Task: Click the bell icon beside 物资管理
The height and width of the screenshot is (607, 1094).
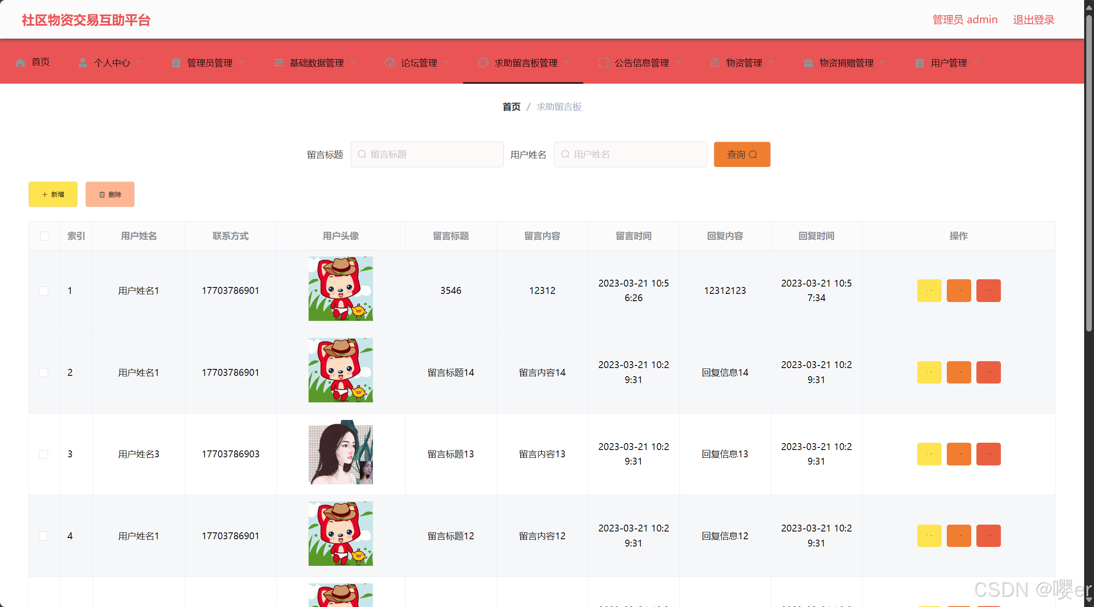Action: [x=715, y=63]
